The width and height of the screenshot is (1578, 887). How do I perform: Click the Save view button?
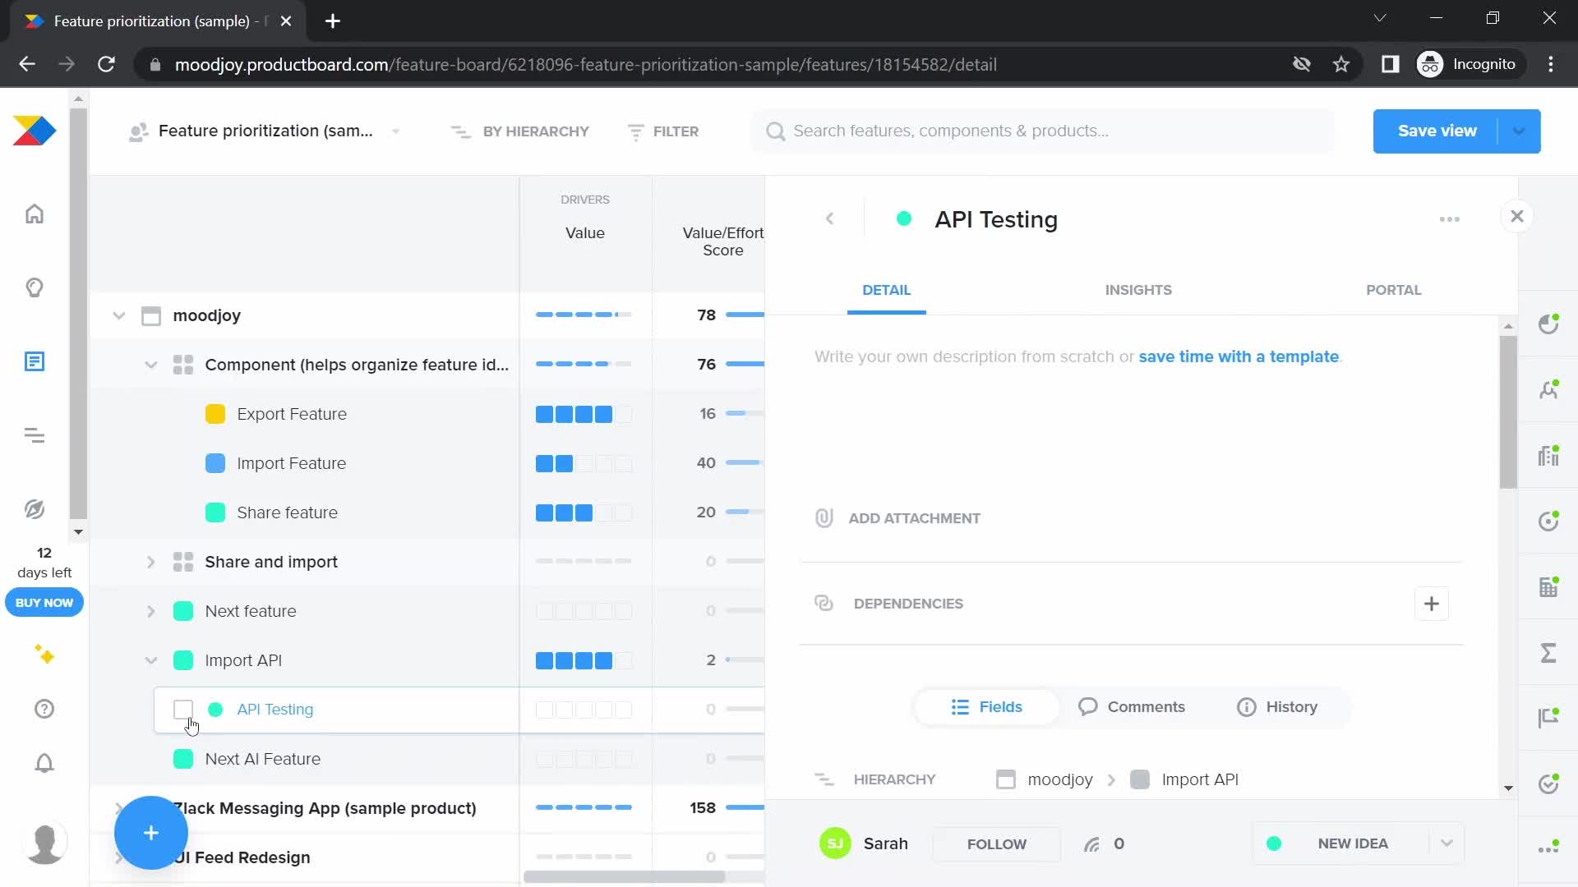[1436, 131]
